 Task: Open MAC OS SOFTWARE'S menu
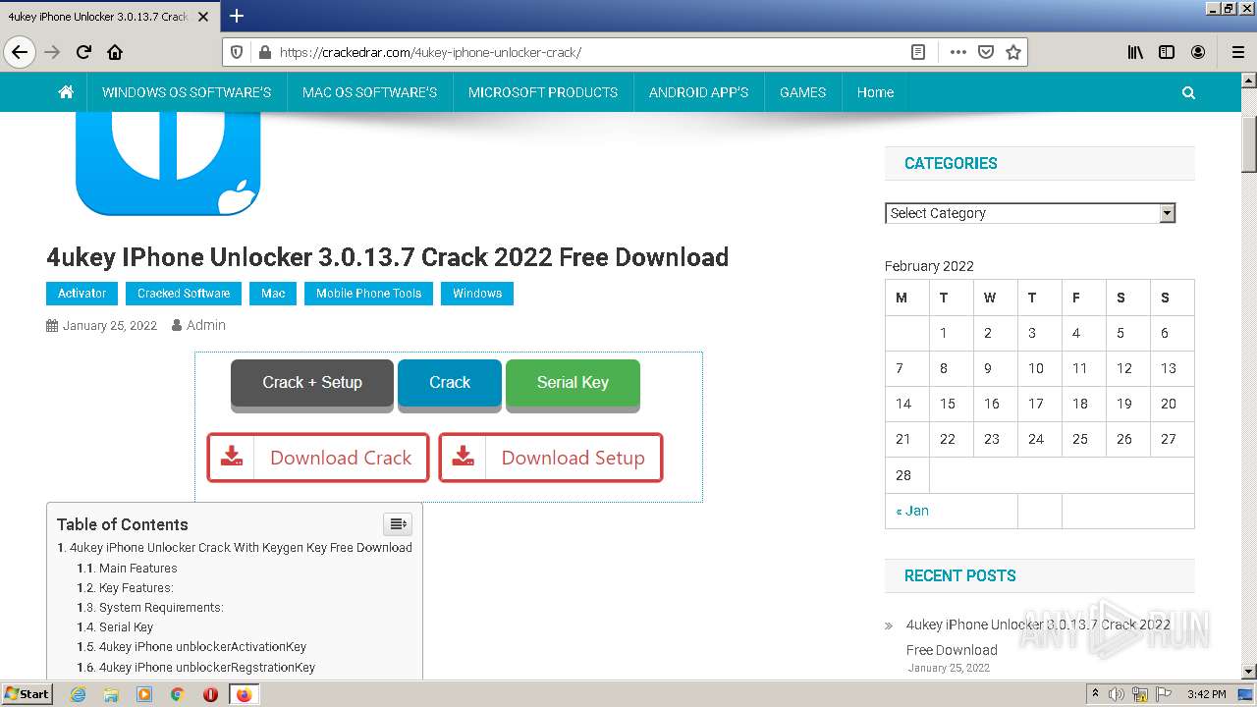(369, 92)
